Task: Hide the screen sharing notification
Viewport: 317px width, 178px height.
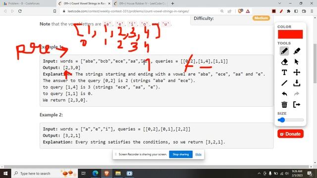Action: [198, 154]
